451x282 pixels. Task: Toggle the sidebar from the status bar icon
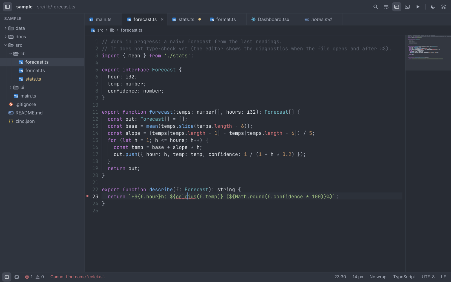point(7,277)
